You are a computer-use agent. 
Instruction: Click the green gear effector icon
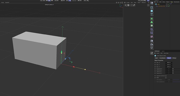[152, 25]
